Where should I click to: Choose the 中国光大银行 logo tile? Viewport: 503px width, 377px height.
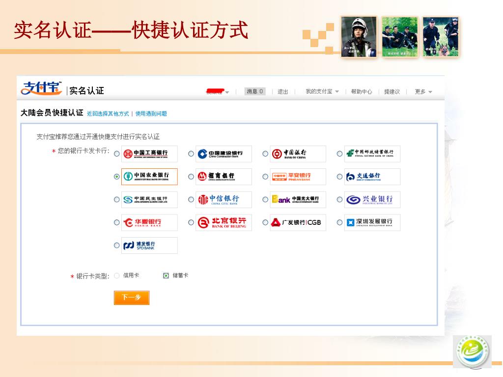(298, 200)
